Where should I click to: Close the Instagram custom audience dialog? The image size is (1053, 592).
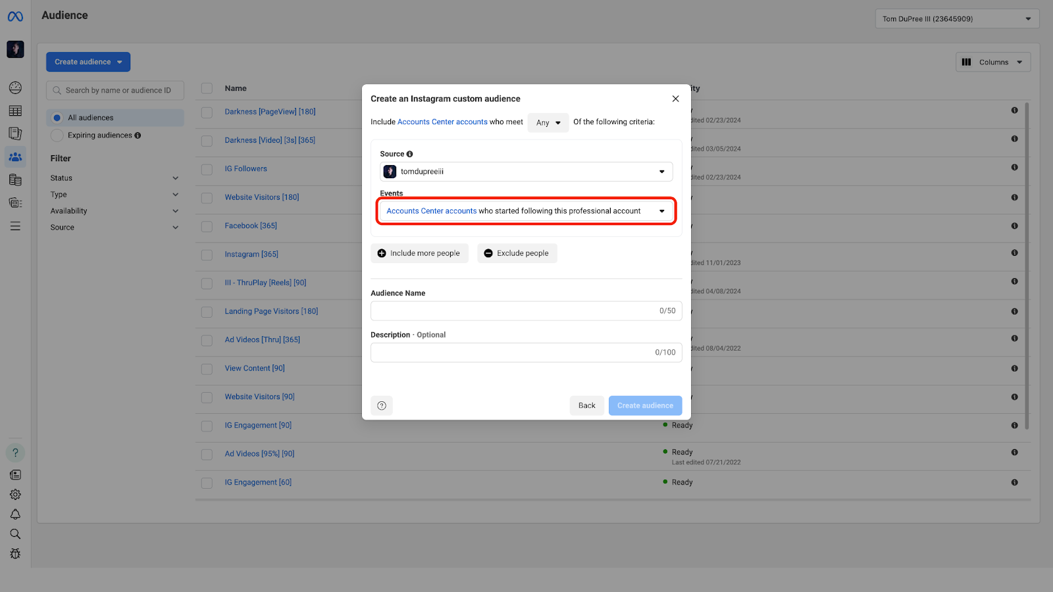(x=675, y=99)
